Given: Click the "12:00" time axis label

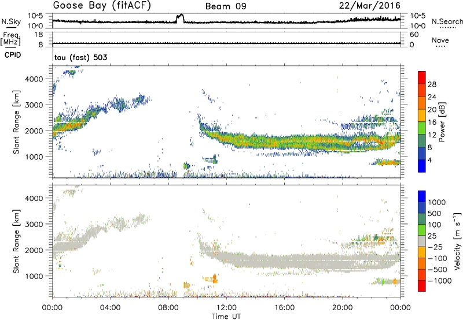Looking at the screenshot, I should point(226,308).
